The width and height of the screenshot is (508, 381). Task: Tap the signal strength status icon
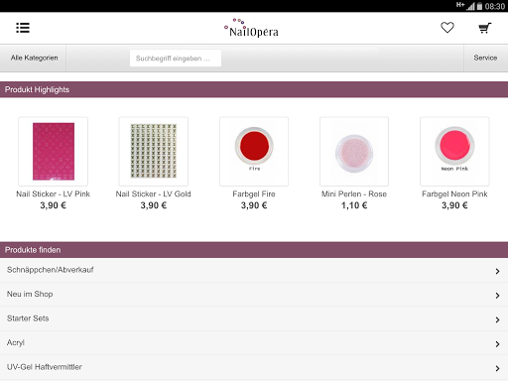pyautogui.click(x=470, y=6)
